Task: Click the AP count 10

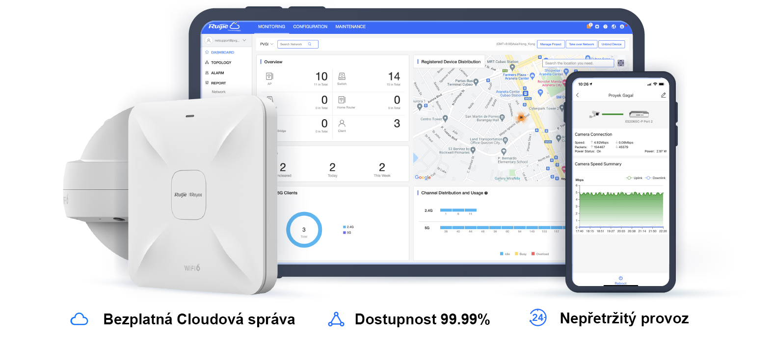Action: 321,77
